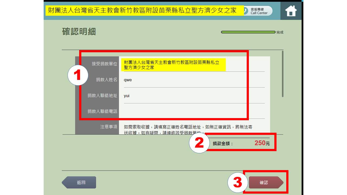Go to the home screen via house icon
The width and height of the screenshot is (347, 195).
tap(291, 11)
